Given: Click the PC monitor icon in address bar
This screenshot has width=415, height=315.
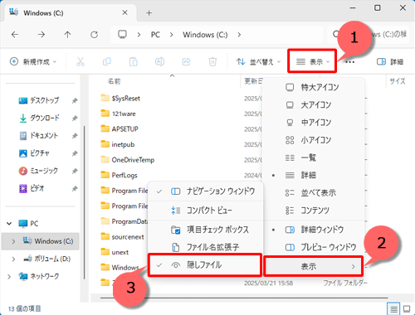Looking at the screenshot, I should tap(122, 35).
